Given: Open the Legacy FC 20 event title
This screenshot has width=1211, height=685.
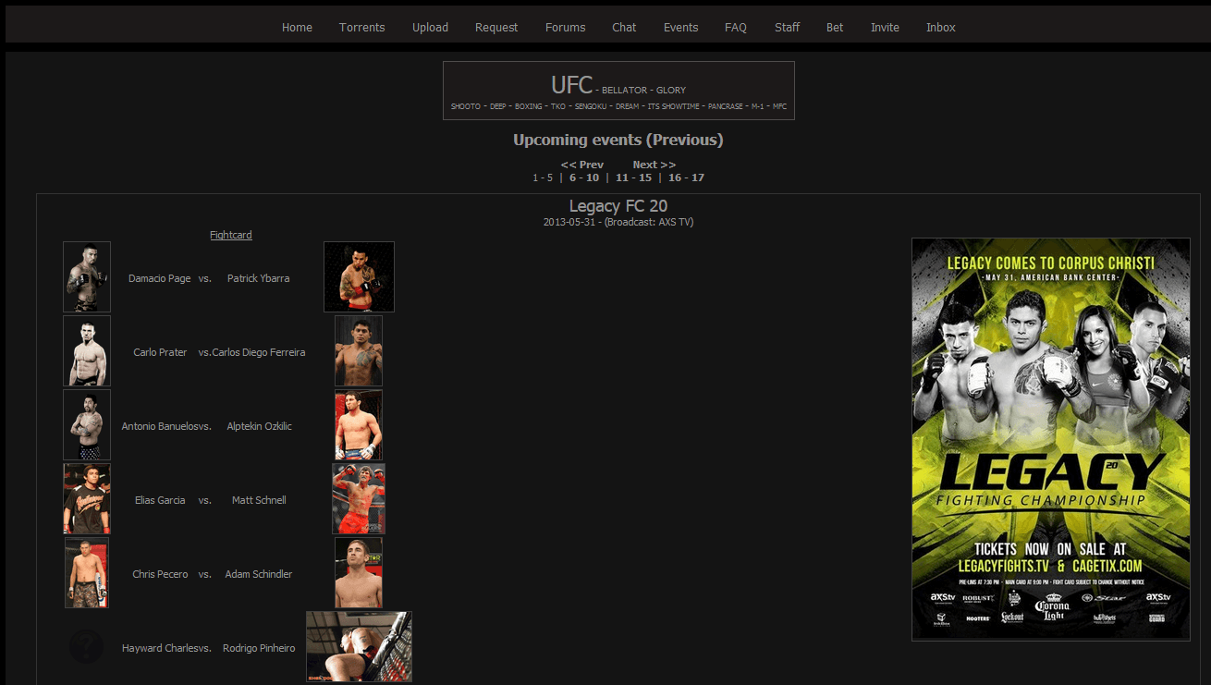Looking at the screenshot, I should pos(618,206).
